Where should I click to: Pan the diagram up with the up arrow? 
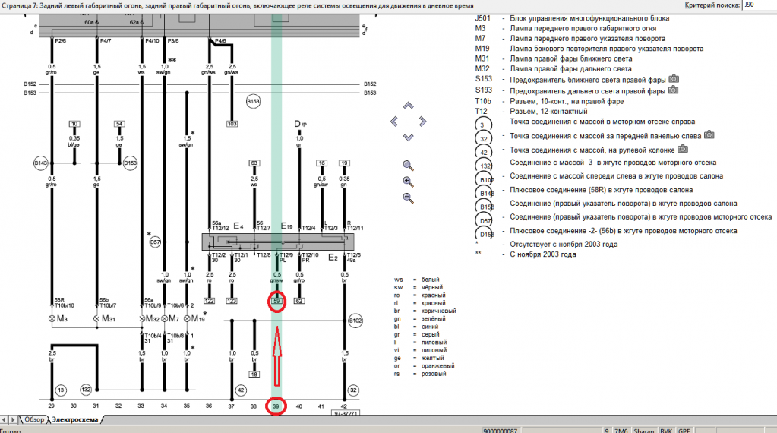pyautogui.click(x=408, y=106)
